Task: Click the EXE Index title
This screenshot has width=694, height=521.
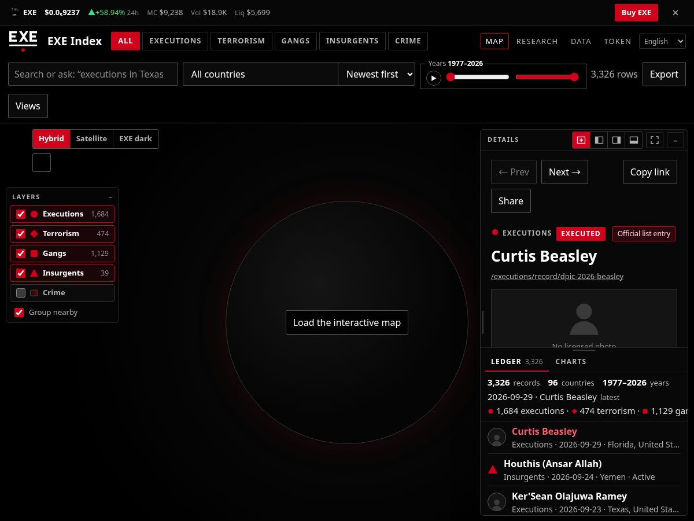Action: [75, 41]
